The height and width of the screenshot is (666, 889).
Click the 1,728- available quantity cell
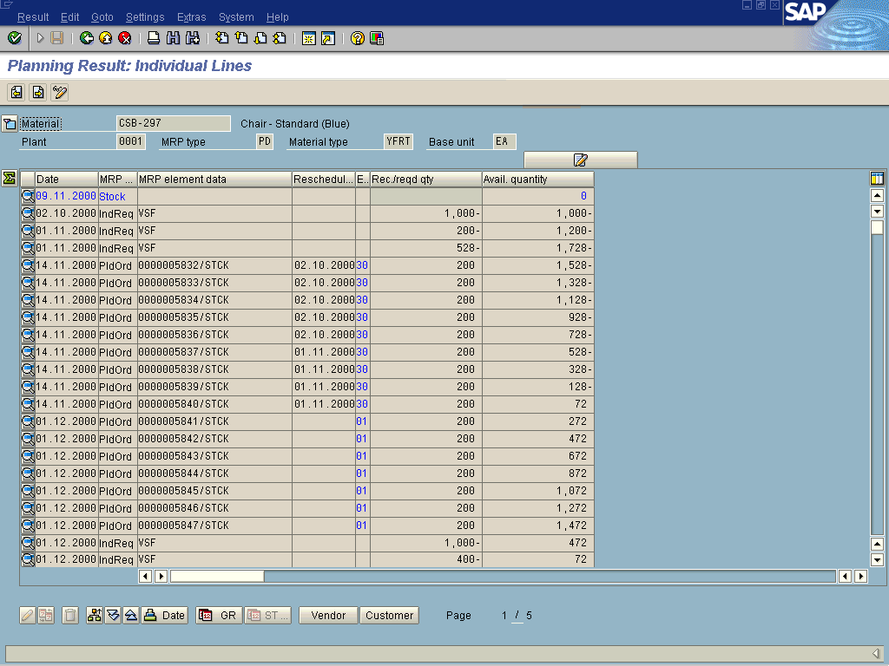point(537,248)
